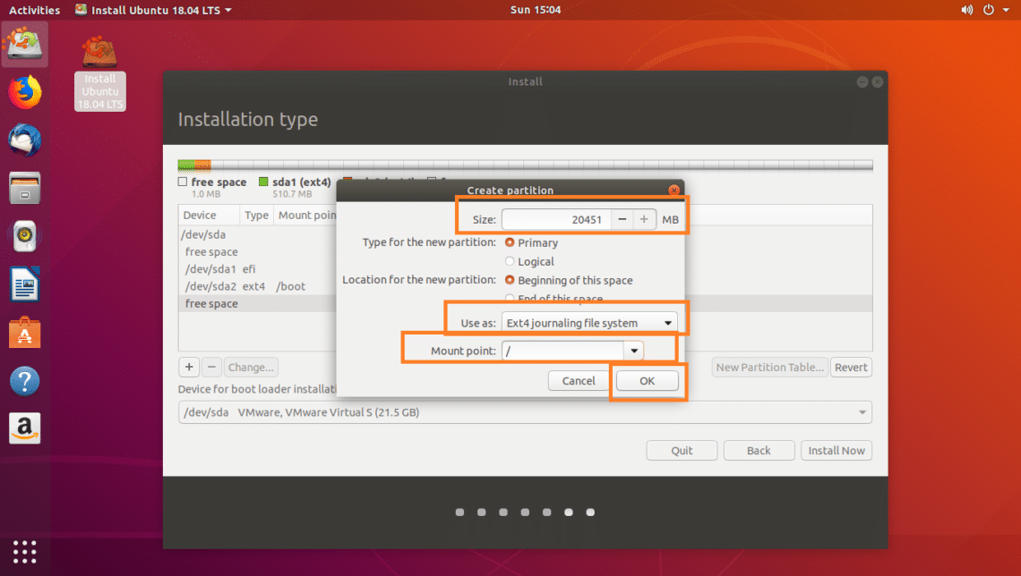Open Firefox from the dock
This screenshot has height=576, width=1021.
point(25,92)
